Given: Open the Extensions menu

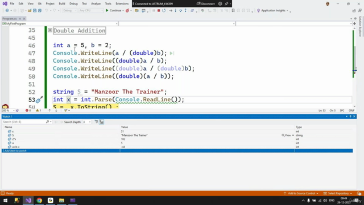Looking at the screenshot, I should click(x=122, y=4).
